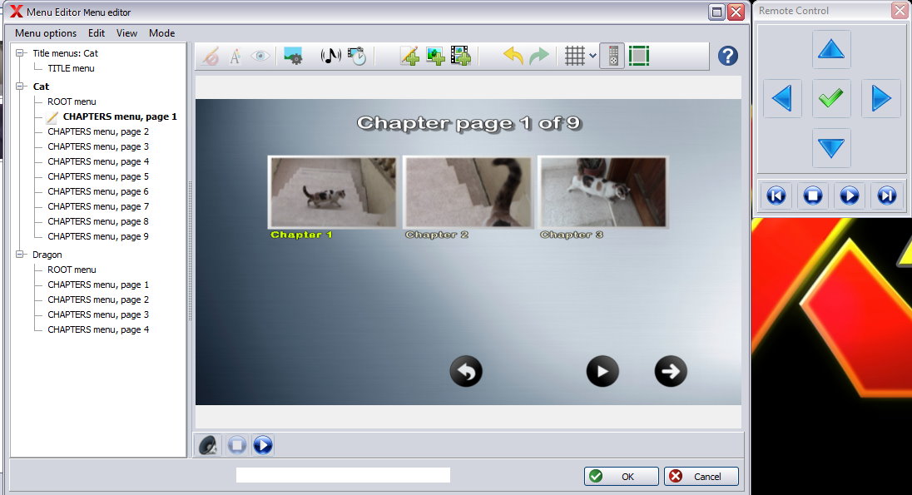The image size is (912, 495).
Task: Click the text font 'A' toolbar icon
Action: [235, 57]
